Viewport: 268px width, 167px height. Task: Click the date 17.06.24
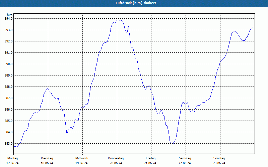click(12, 163)
